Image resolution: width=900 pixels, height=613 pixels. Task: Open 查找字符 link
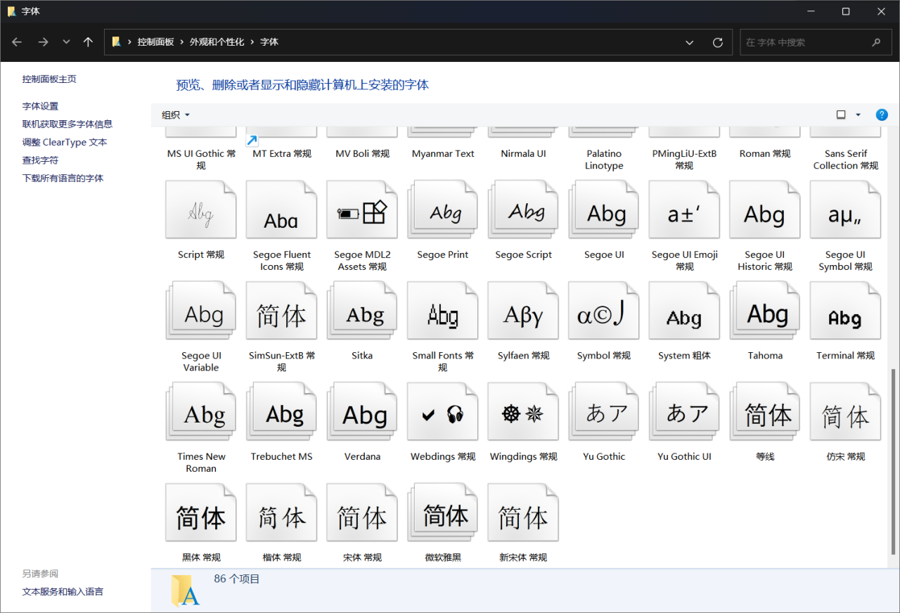point(40,160)
